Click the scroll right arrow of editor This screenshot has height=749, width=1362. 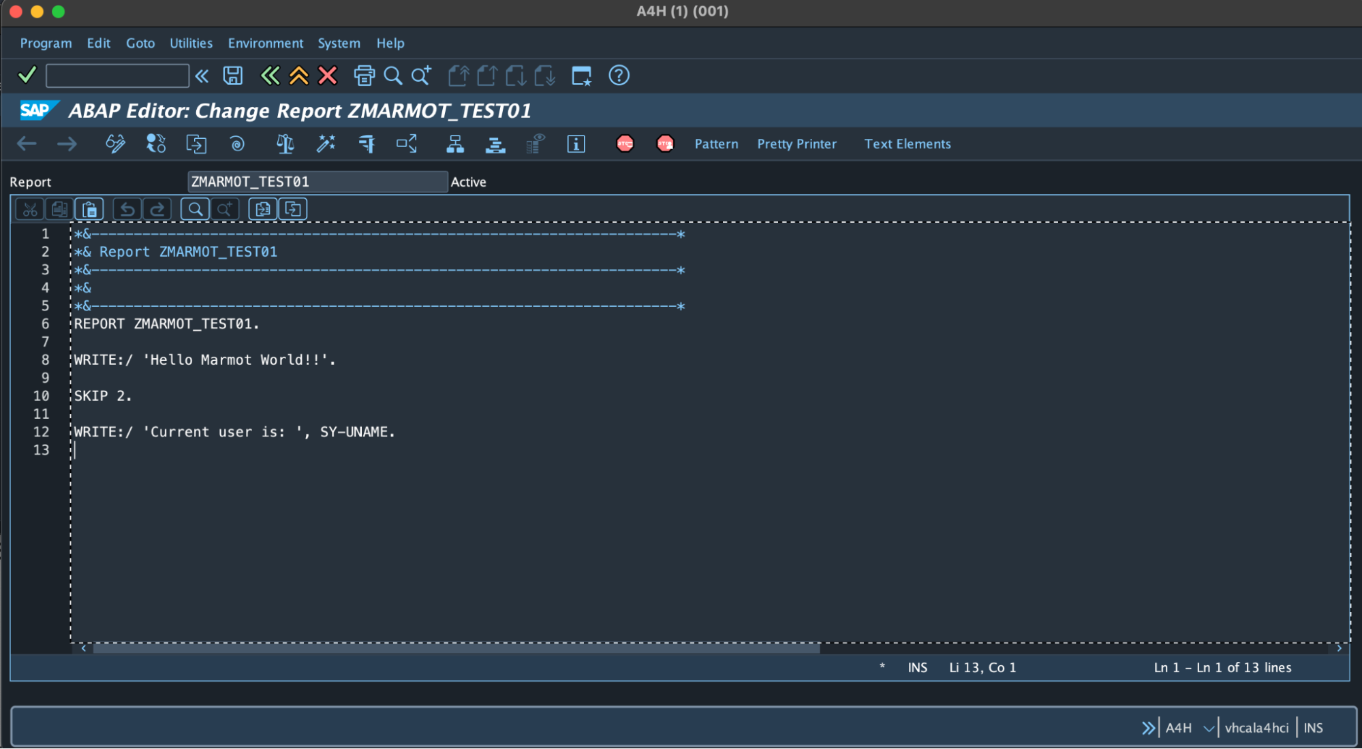click(1339, 648)
